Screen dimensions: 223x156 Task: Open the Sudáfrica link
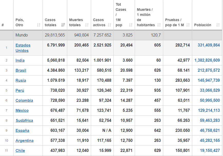point(24,121)
